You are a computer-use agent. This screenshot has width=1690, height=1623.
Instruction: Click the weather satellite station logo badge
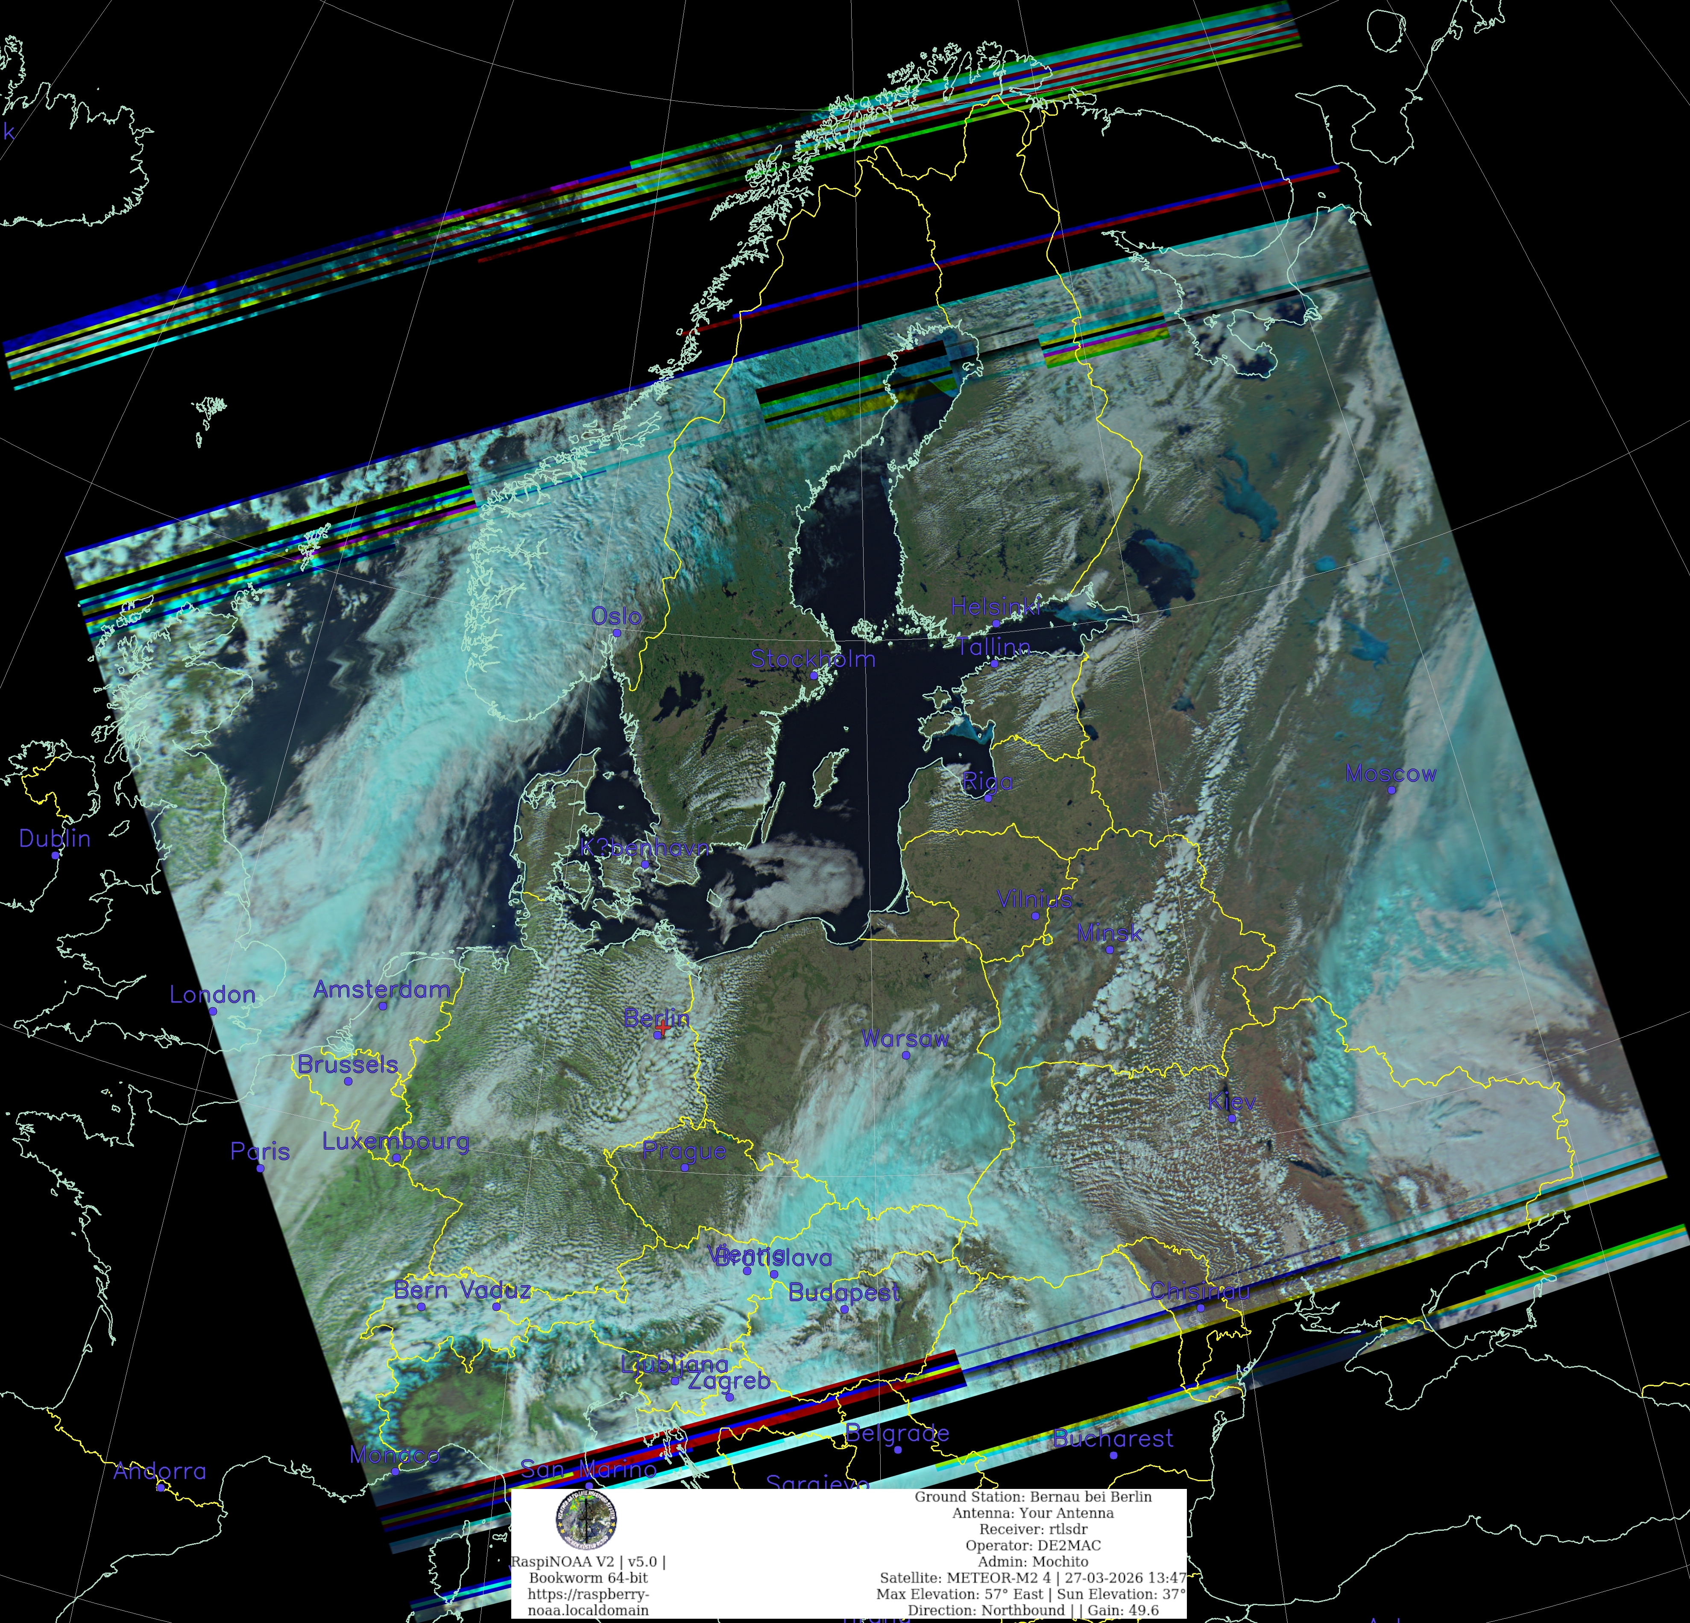[586, 1521]
